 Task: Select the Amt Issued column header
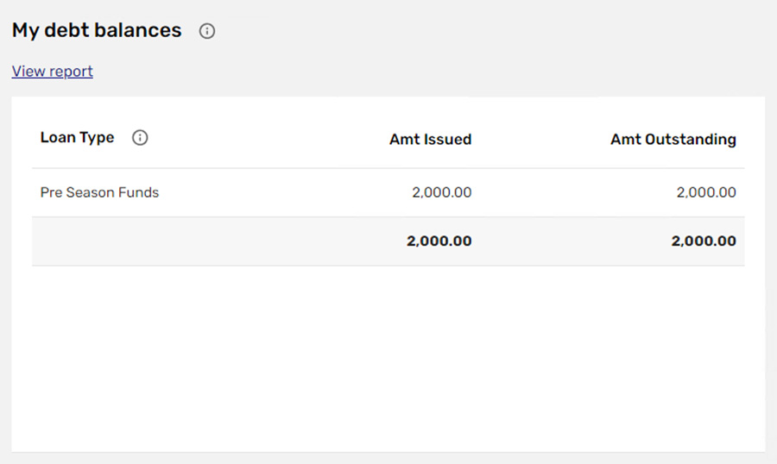click(x=430, y=140)
